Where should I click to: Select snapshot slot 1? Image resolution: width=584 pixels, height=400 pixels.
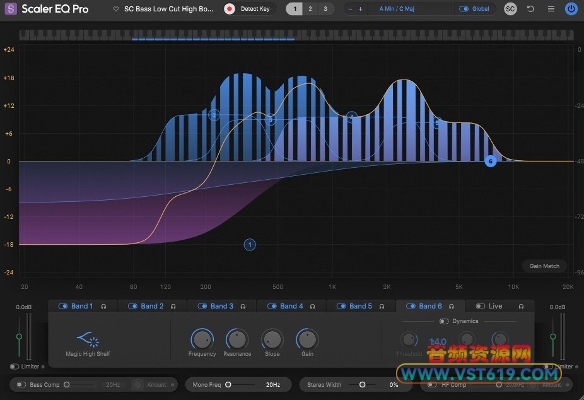[295, 9]
